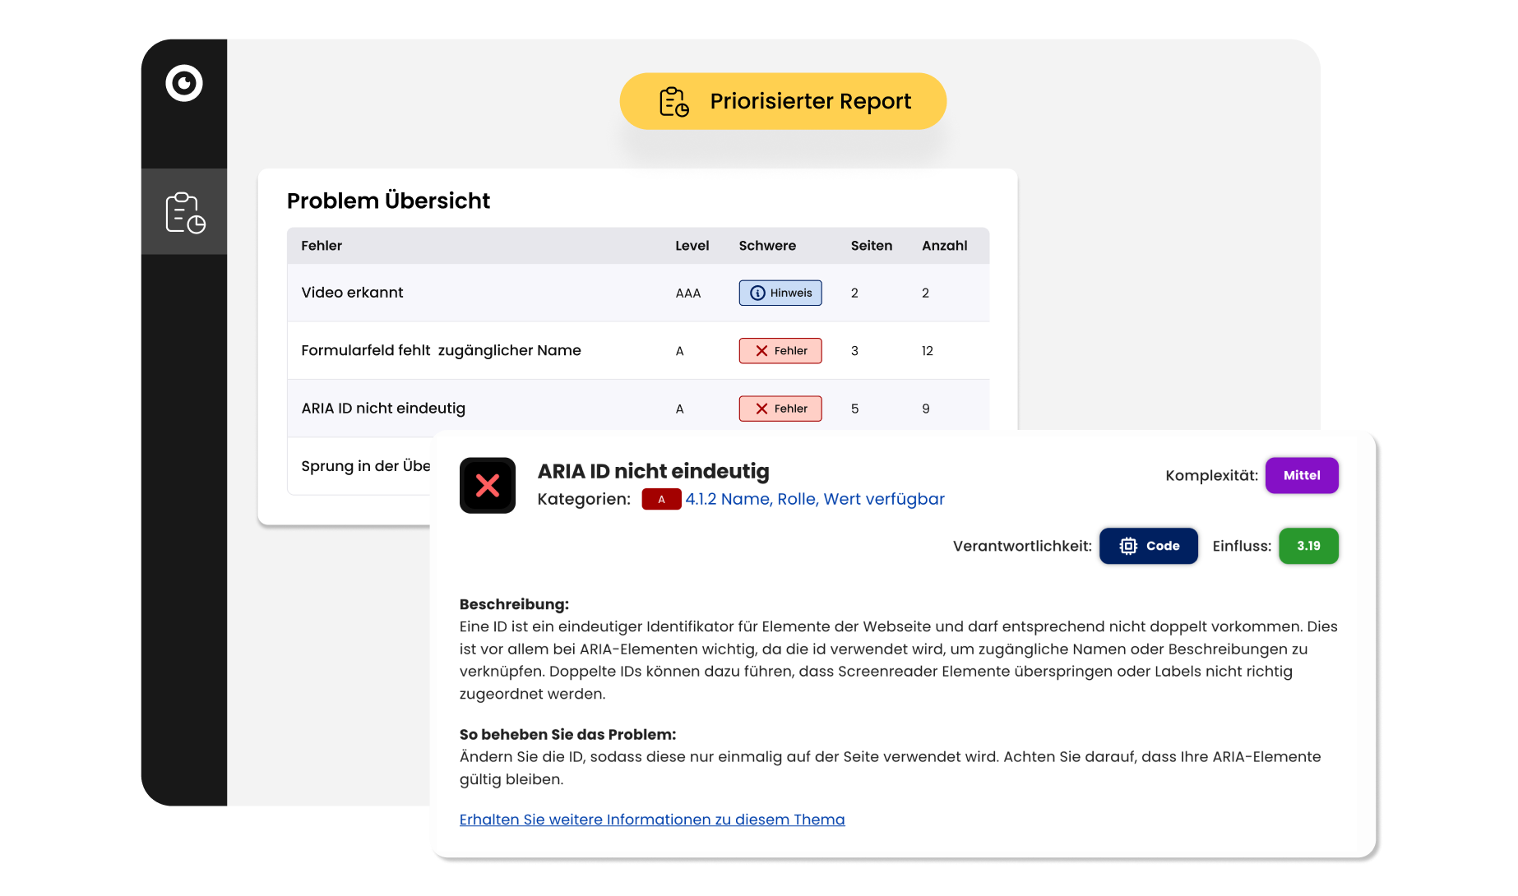The height and width of the screenshot is (896, 1518).
Task: Click the chip icon in Code badge
Action: 1128,546
